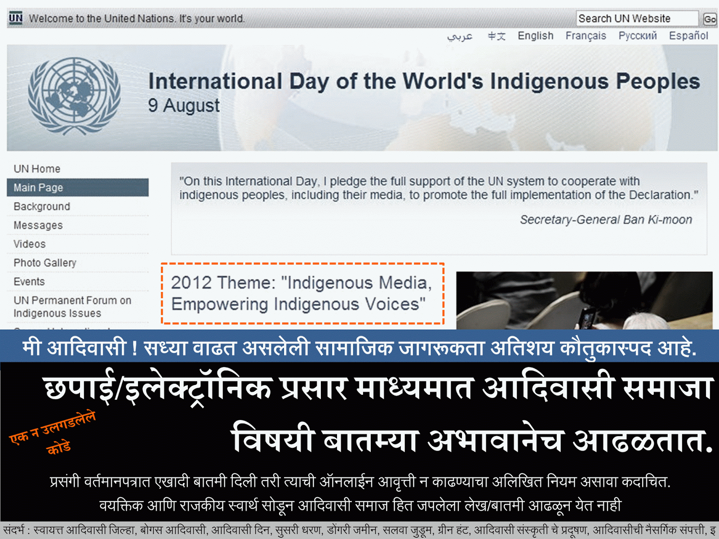Open UN Permanent Forum on Indigenous Issues
Viewport: 719px width, 539px height.
tap(72, 307)
